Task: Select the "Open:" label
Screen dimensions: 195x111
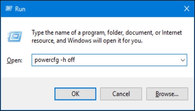Action: coord(14,60)
